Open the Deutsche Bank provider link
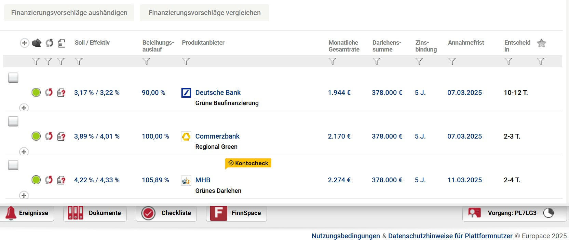 218,93
